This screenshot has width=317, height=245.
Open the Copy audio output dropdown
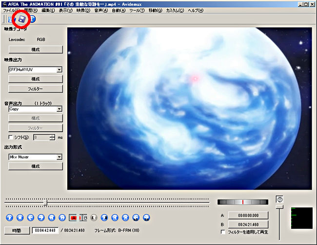(x=36, y=109)
